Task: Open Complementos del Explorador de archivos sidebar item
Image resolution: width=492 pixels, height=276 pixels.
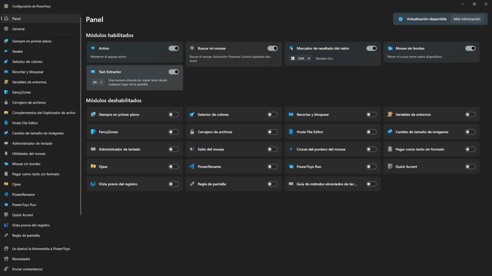Action: [40, 113]
